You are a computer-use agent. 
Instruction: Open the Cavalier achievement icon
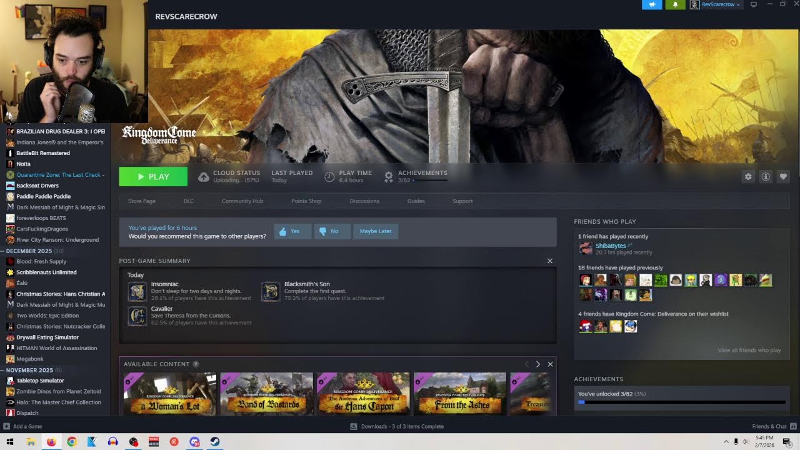137,316
